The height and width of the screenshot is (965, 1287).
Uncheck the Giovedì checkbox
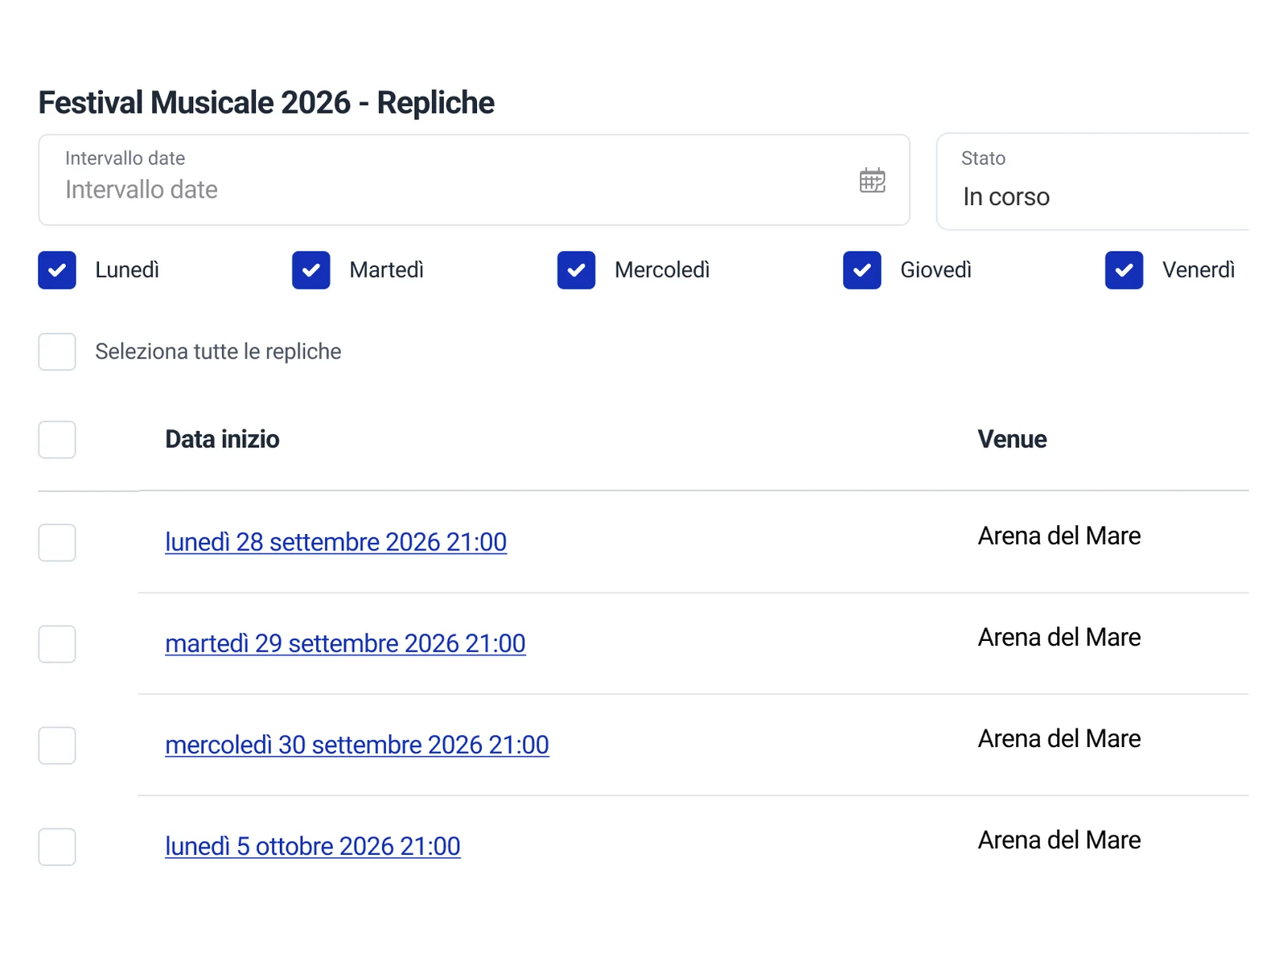(862, 270)
